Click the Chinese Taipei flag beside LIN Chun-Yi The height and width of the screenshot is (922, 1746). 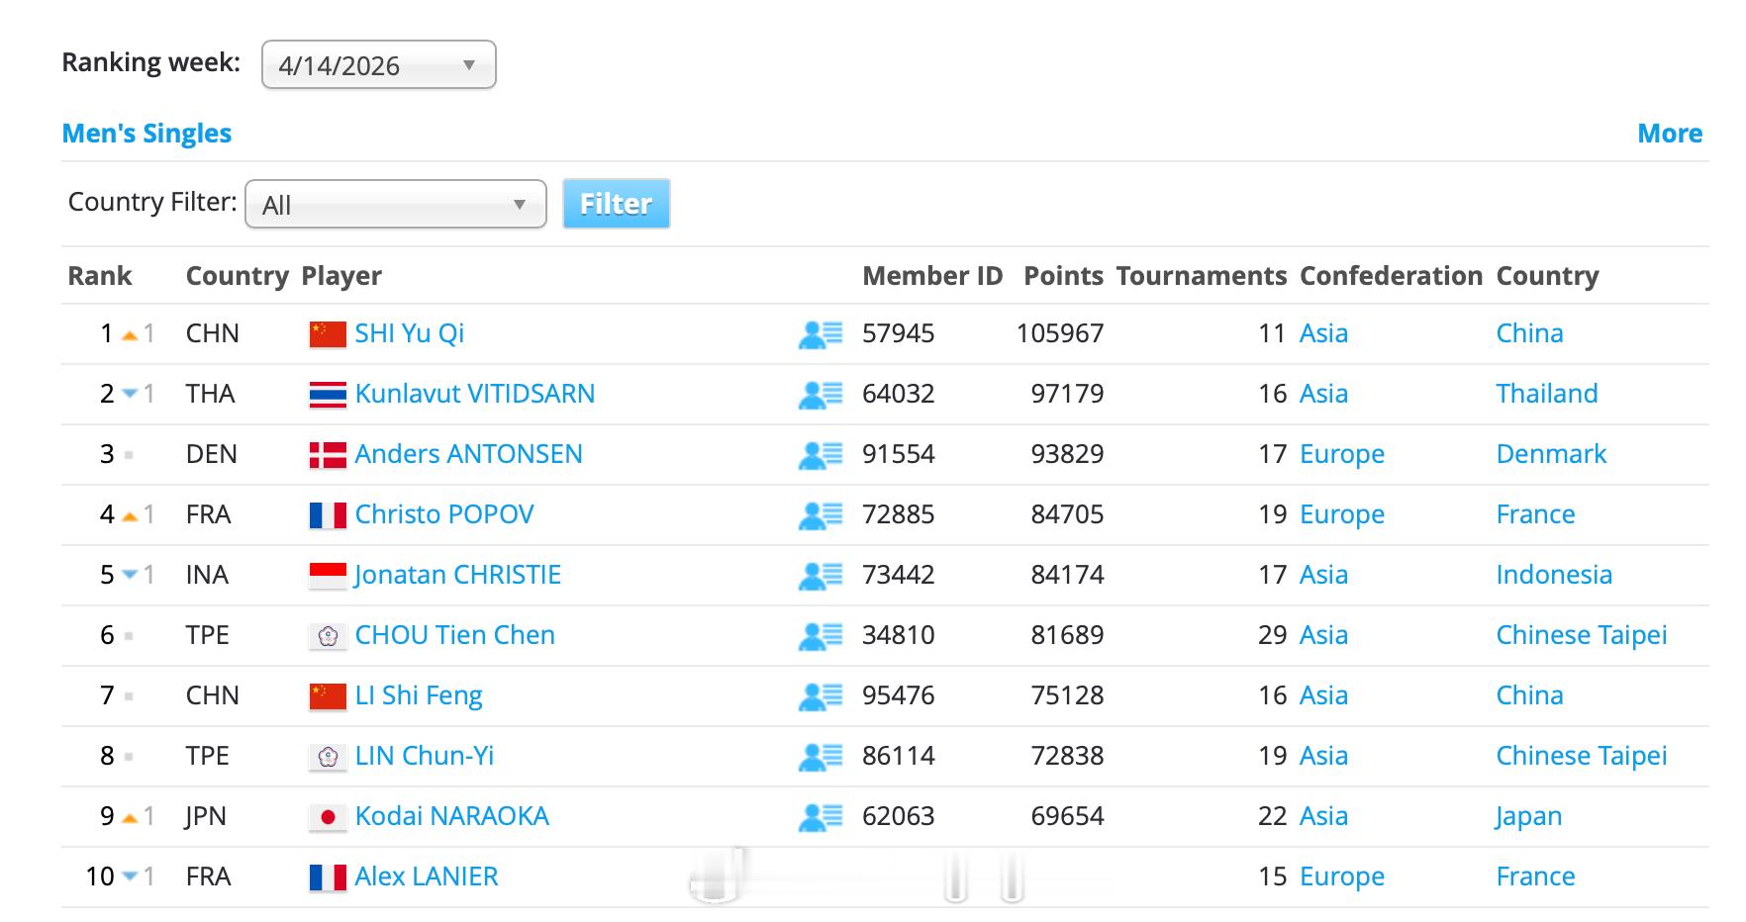pos(328,757)
